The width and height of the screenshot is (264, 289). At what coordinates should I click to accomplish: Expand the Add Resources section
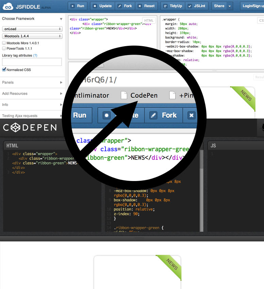pyautogui.click(x=32, y=93)
